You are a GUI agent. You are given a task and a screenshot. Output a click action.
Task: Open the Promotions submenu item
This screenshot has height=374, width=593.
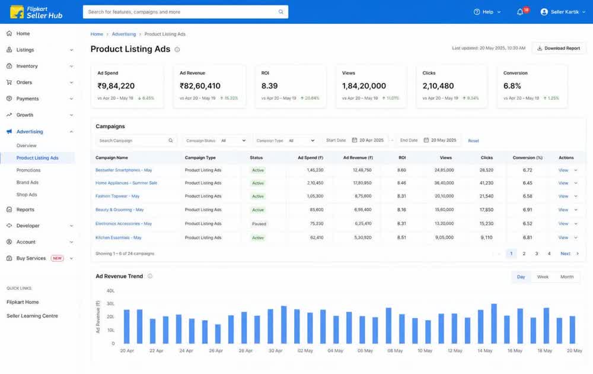coord(28,170)
